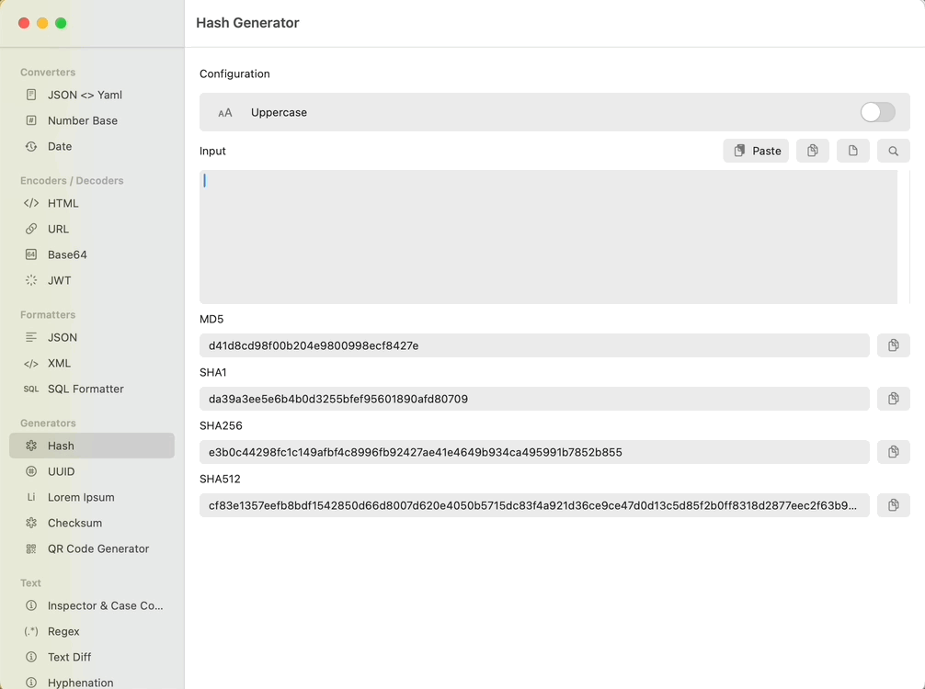The height and width of the screenshot is (689, 925).
Task: Select the UUID generator
Action: (91, 471)
